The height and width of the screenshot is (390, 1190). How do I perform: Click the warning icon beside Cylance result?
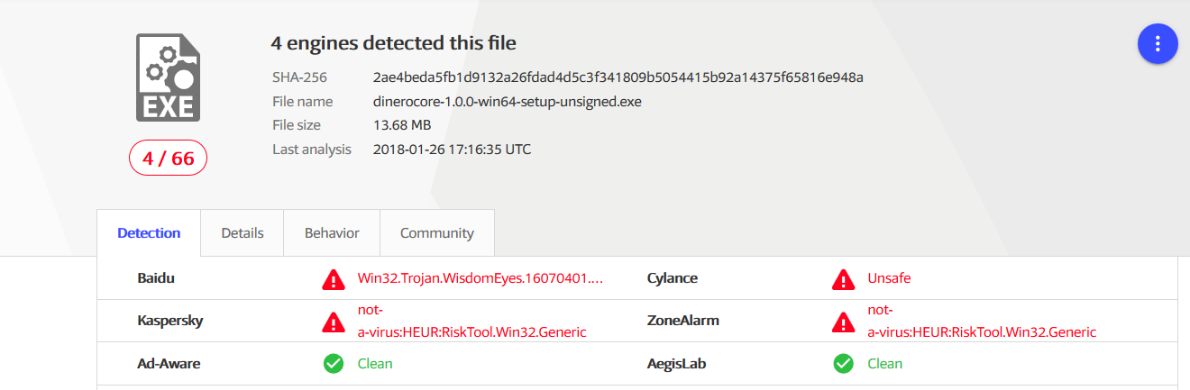coord(843,279)
